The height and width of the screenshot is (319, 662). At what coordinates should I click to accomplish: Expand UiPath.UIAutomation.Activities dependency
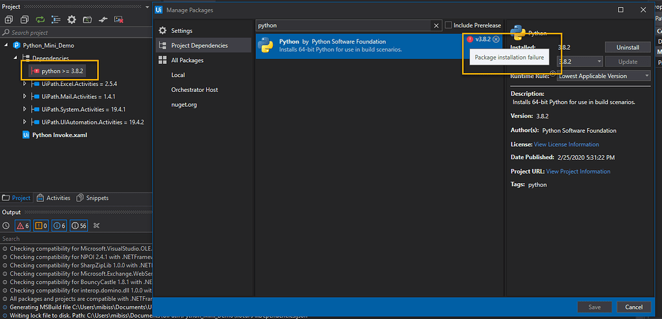coord(25,122)
